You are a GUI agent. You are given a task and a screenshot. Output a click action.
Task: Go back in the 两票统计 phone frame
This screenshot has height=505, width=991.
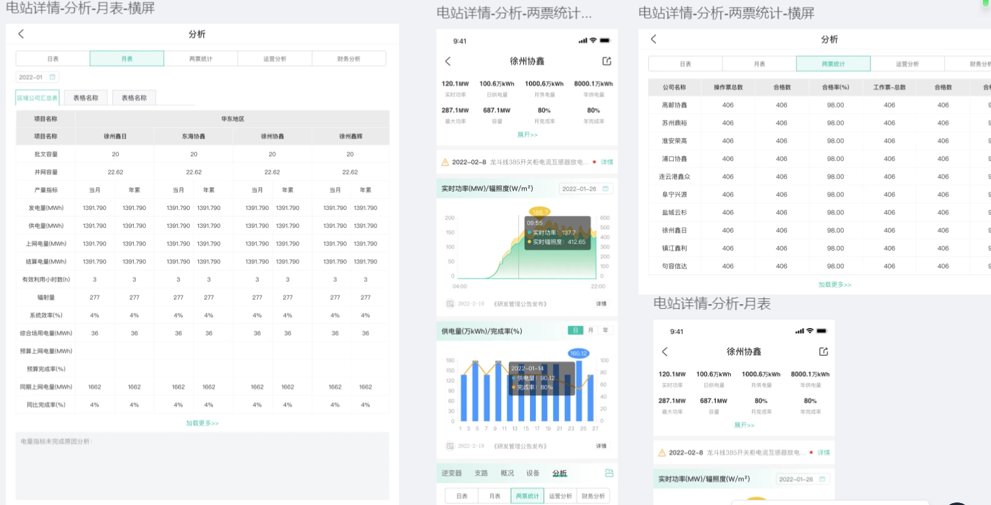pyautogui.click(x=448, y=61)
